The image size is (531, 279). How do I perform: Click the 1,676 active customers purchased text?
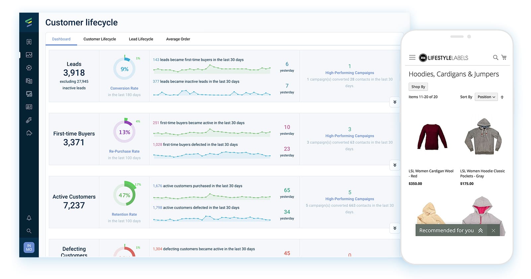pyautogui.click(x=197, y=186)
